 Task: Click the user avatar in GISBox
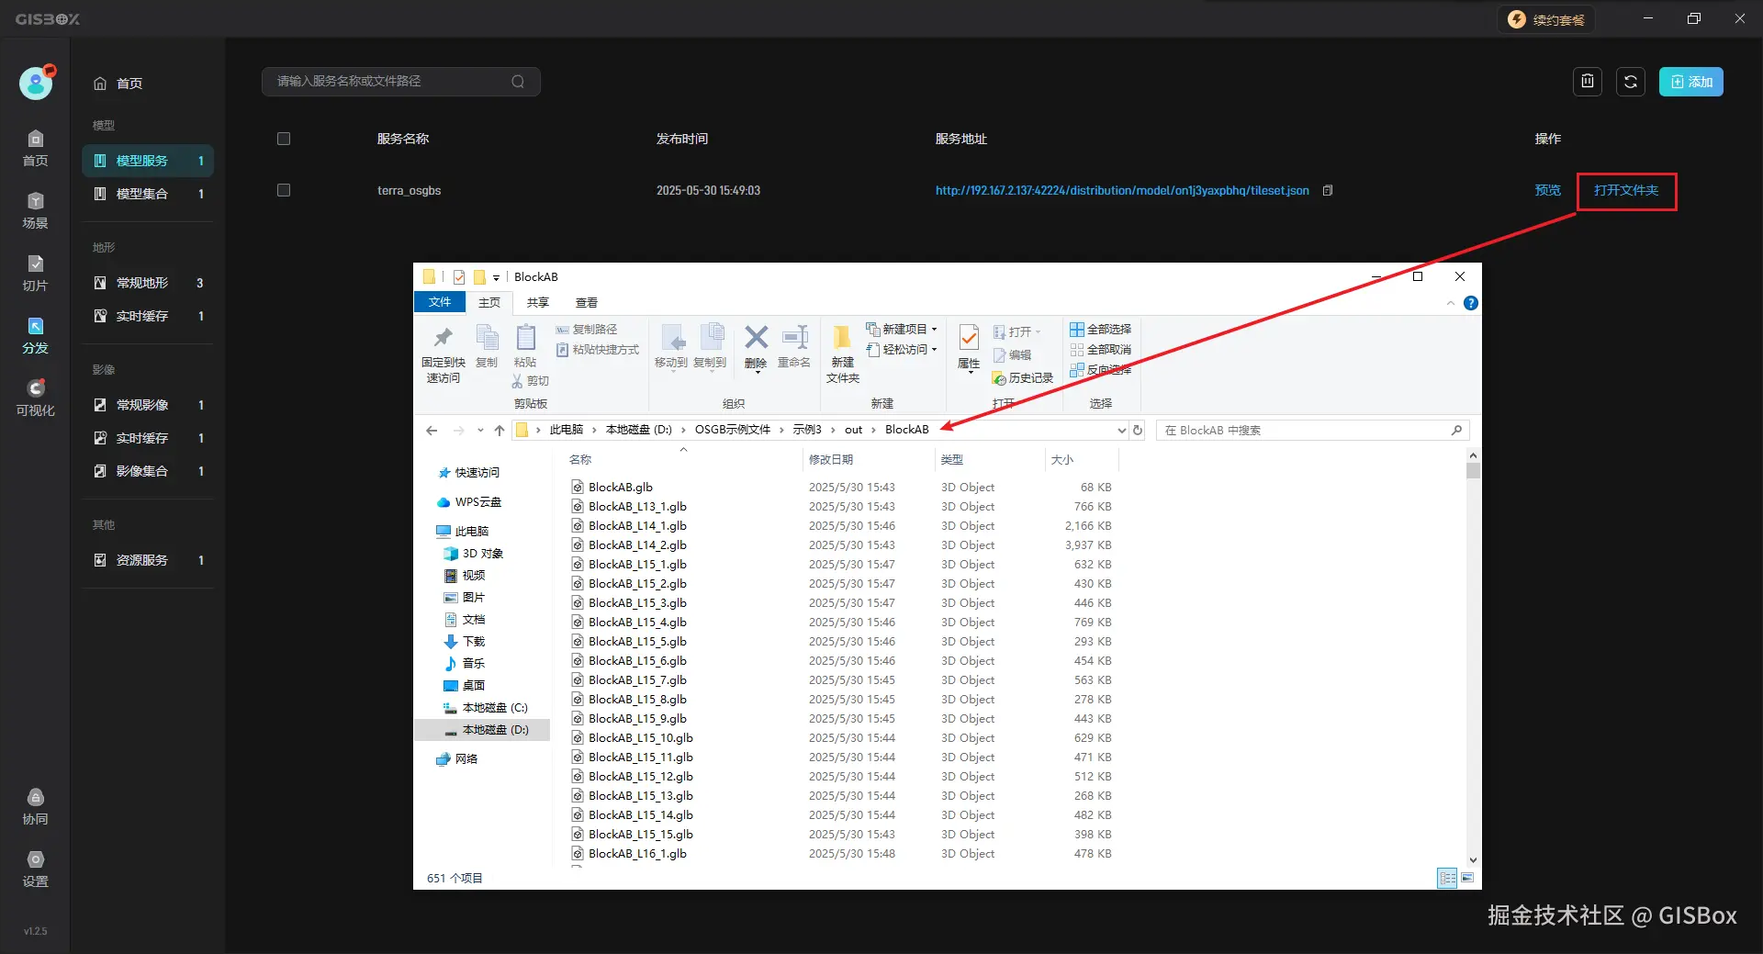click(37, 83)
